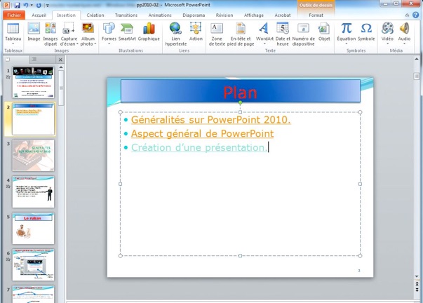
Task: Select slide 1 thumbnail
Action: click(x=33, y=82)
